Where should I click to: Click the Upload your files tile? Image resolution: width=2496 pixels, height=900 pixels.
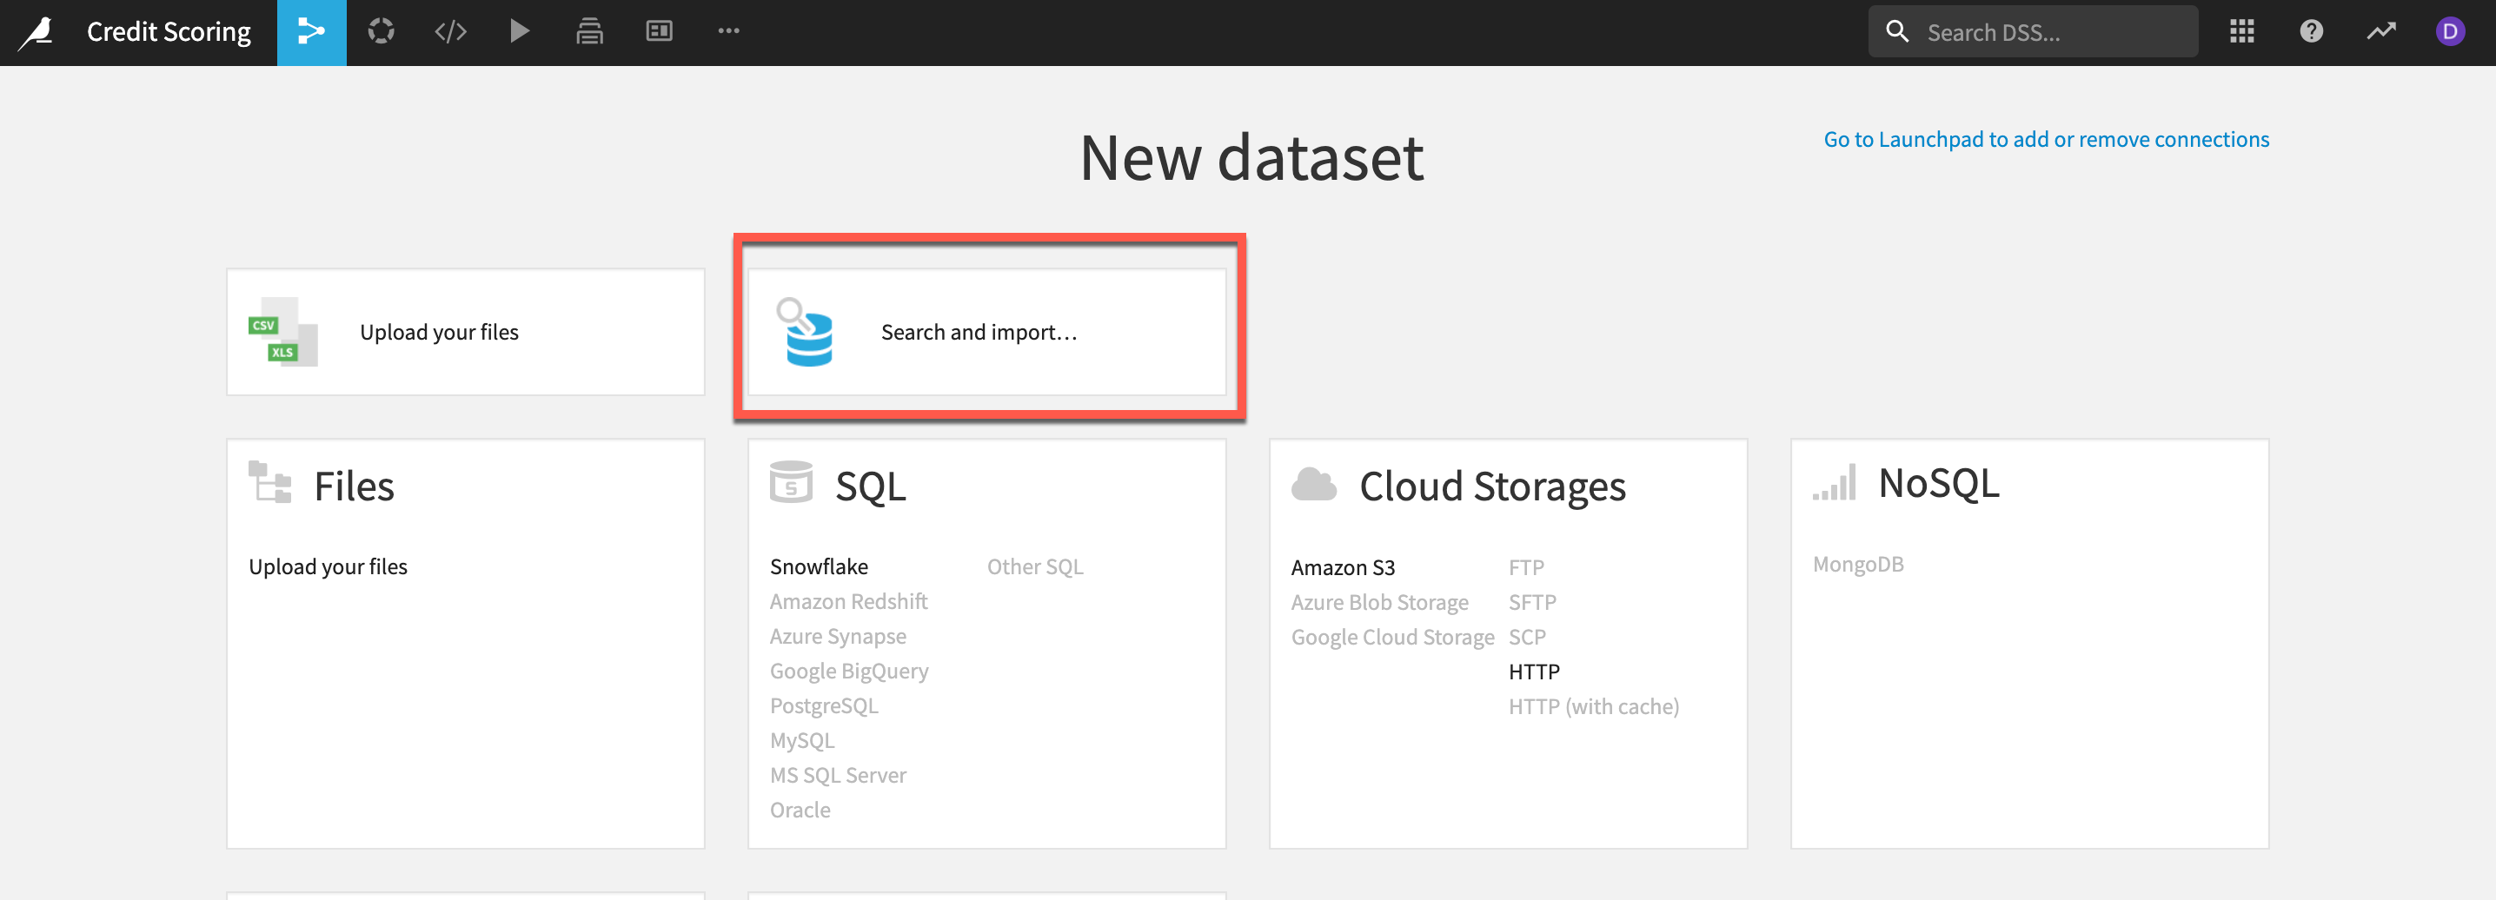coord(465,333)
